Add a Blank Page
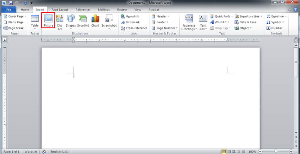Screen dimensions: 300x154 coord(13,22)
